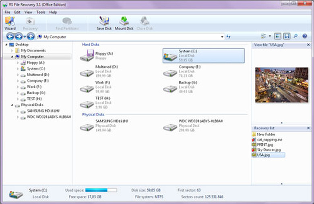Open the view options dropdown arrow

tap(270, 37)
